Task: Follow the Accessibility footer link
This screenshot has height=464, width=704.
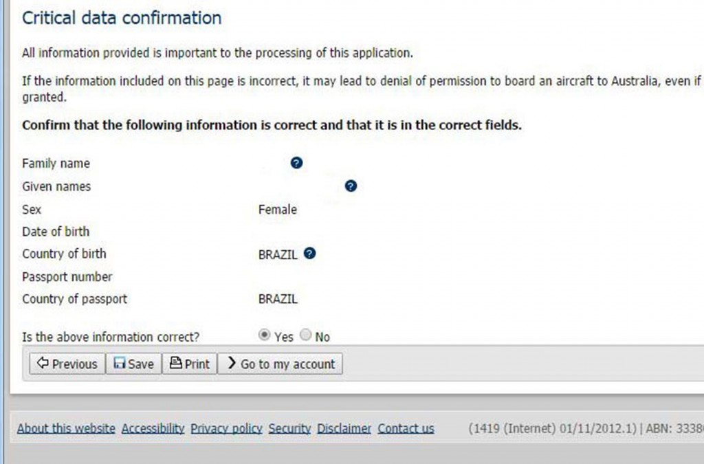Action: (153, 428)
